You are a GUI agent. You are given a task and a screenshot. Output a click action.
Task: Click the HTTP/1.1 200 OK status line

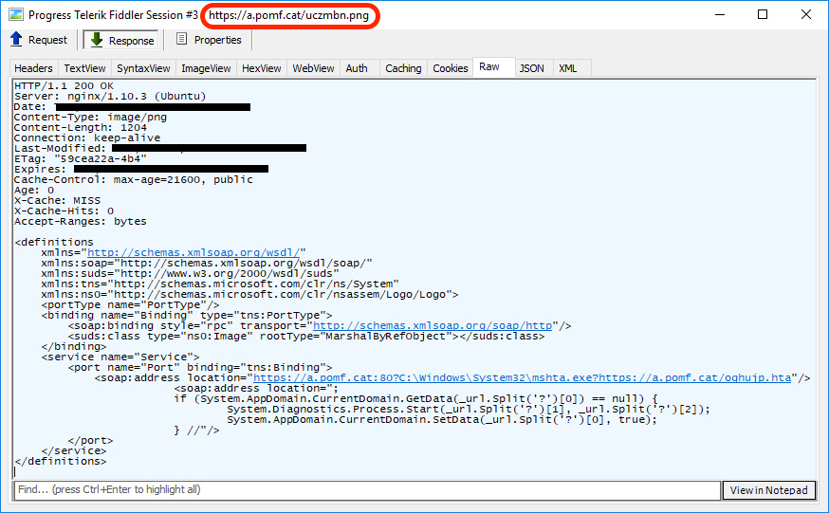(64, 85)
